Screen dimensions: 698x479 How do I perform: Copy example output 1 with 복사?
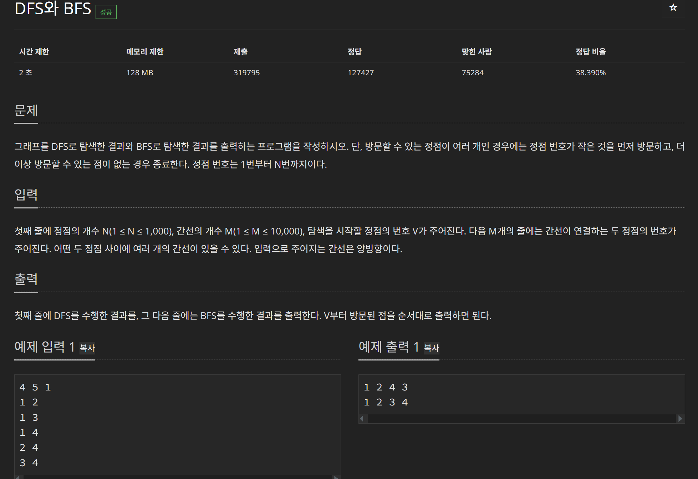(x=432, y=348)
